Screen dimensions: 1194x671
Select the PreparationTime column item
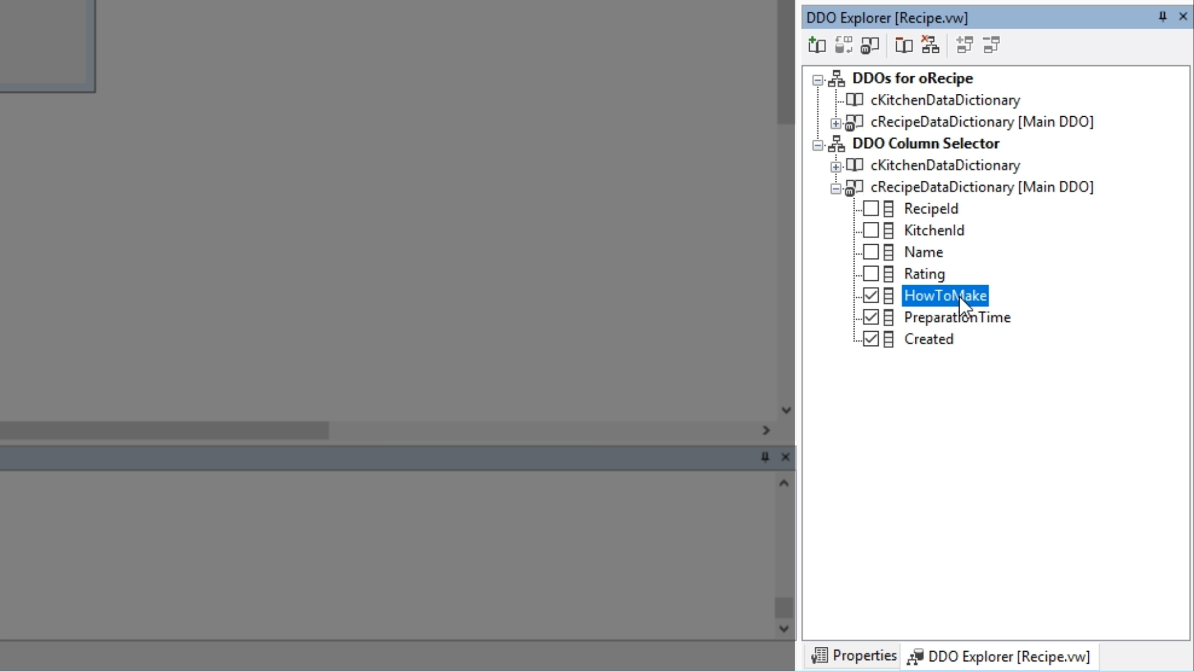click(x=956, y=317)
